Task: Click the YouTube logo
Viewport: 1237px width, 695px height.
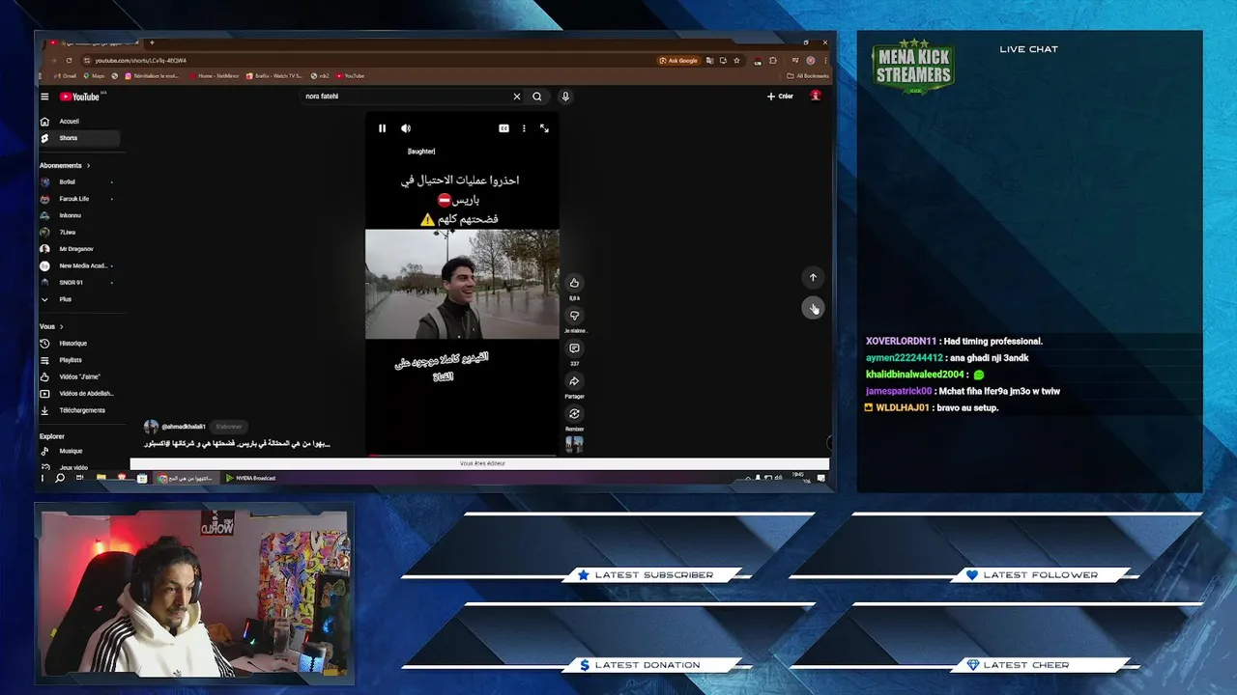Action: click(80, 97)
